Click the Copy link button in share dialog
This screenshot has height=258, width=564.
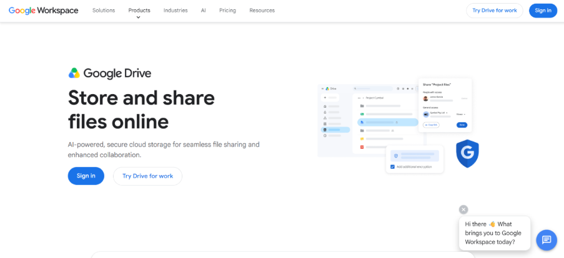[x=431, y=125]
